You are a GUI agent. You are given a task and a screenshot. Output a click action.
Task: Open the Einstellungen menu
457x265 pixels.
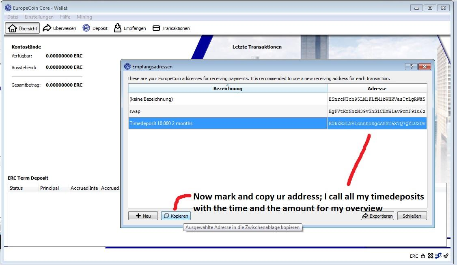[39, 17]
